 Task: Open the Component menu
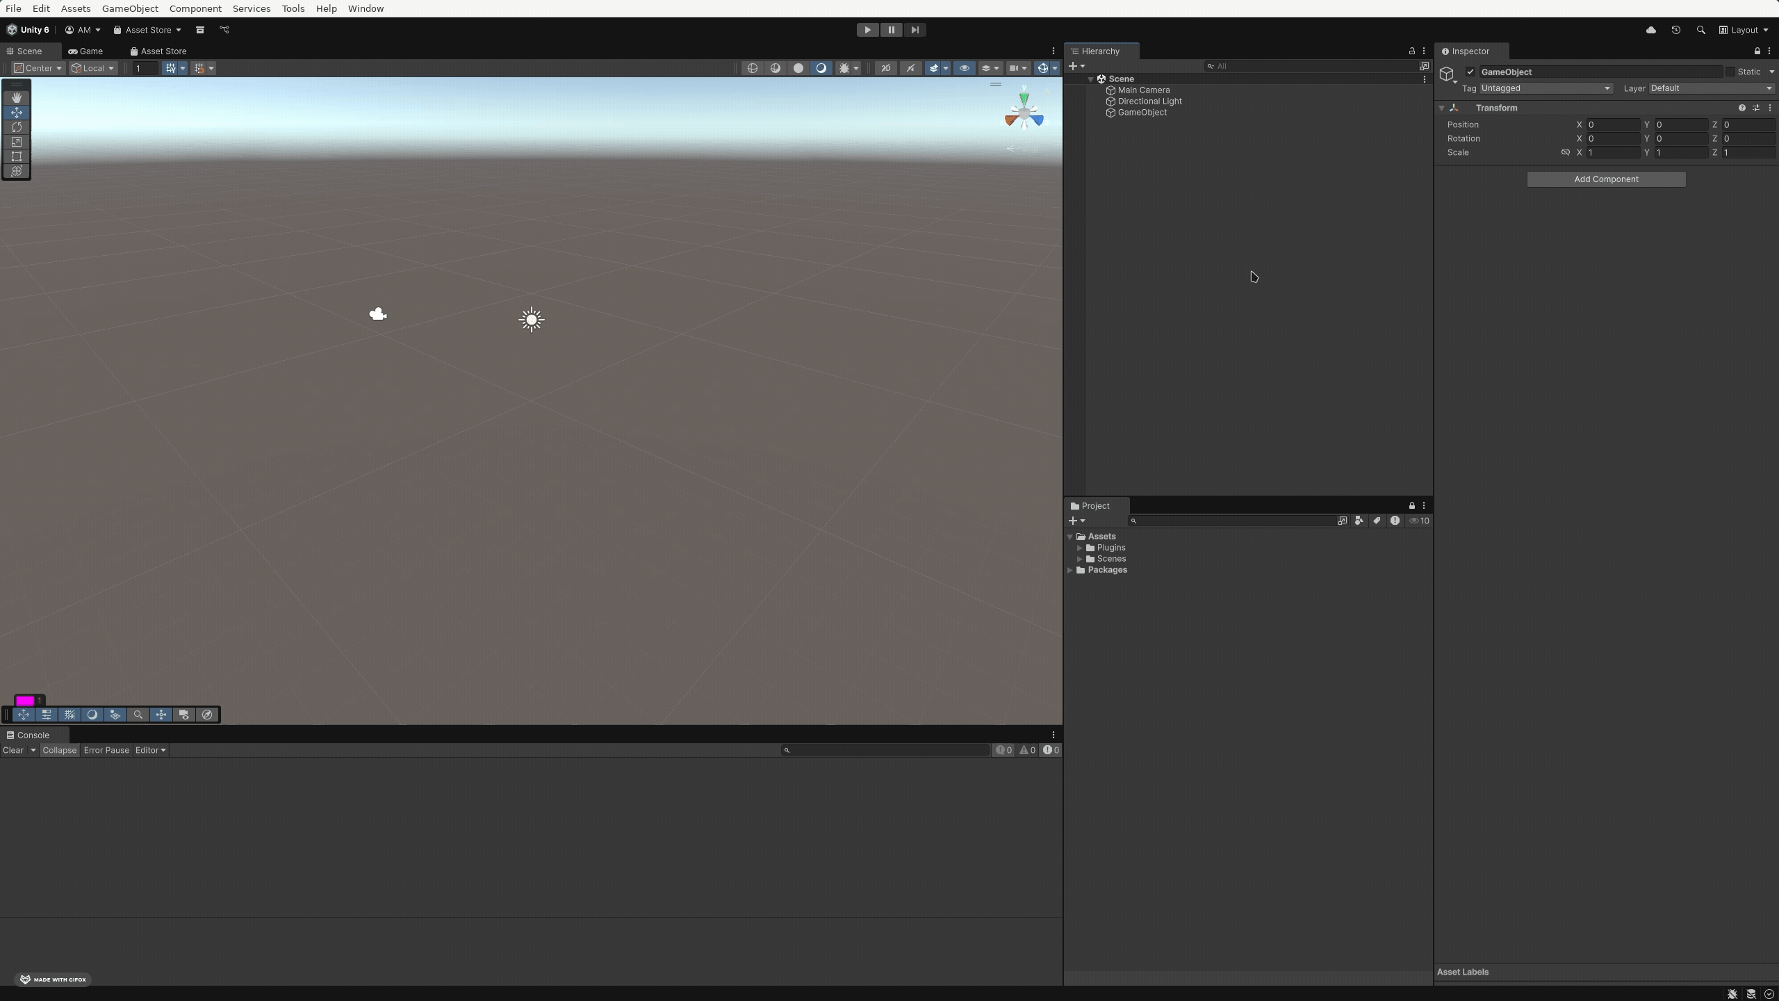[x=195, y=8]
